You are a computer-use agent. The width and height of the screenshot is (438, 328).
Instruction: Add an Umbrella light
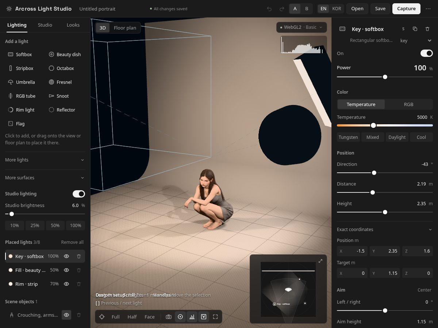(24, 82)
